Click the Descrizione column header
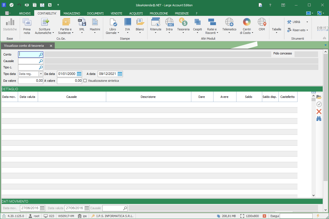 pos(148,97)
